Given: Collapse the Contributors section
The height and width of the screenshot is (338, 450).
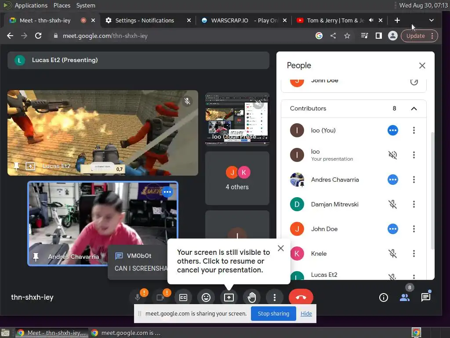Looking at the screenshot, I should pyautogui.click(x=414, y=109).
